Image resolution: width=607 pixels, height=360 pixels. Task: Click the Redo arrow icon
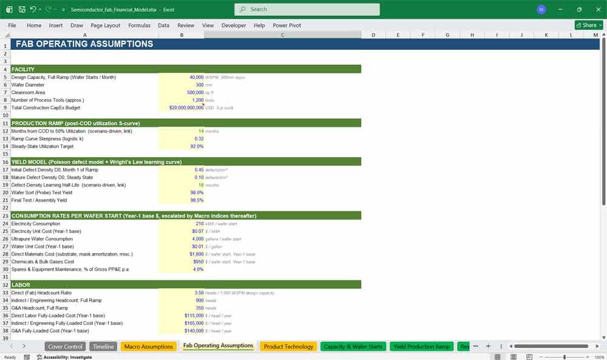click(49, 9)
